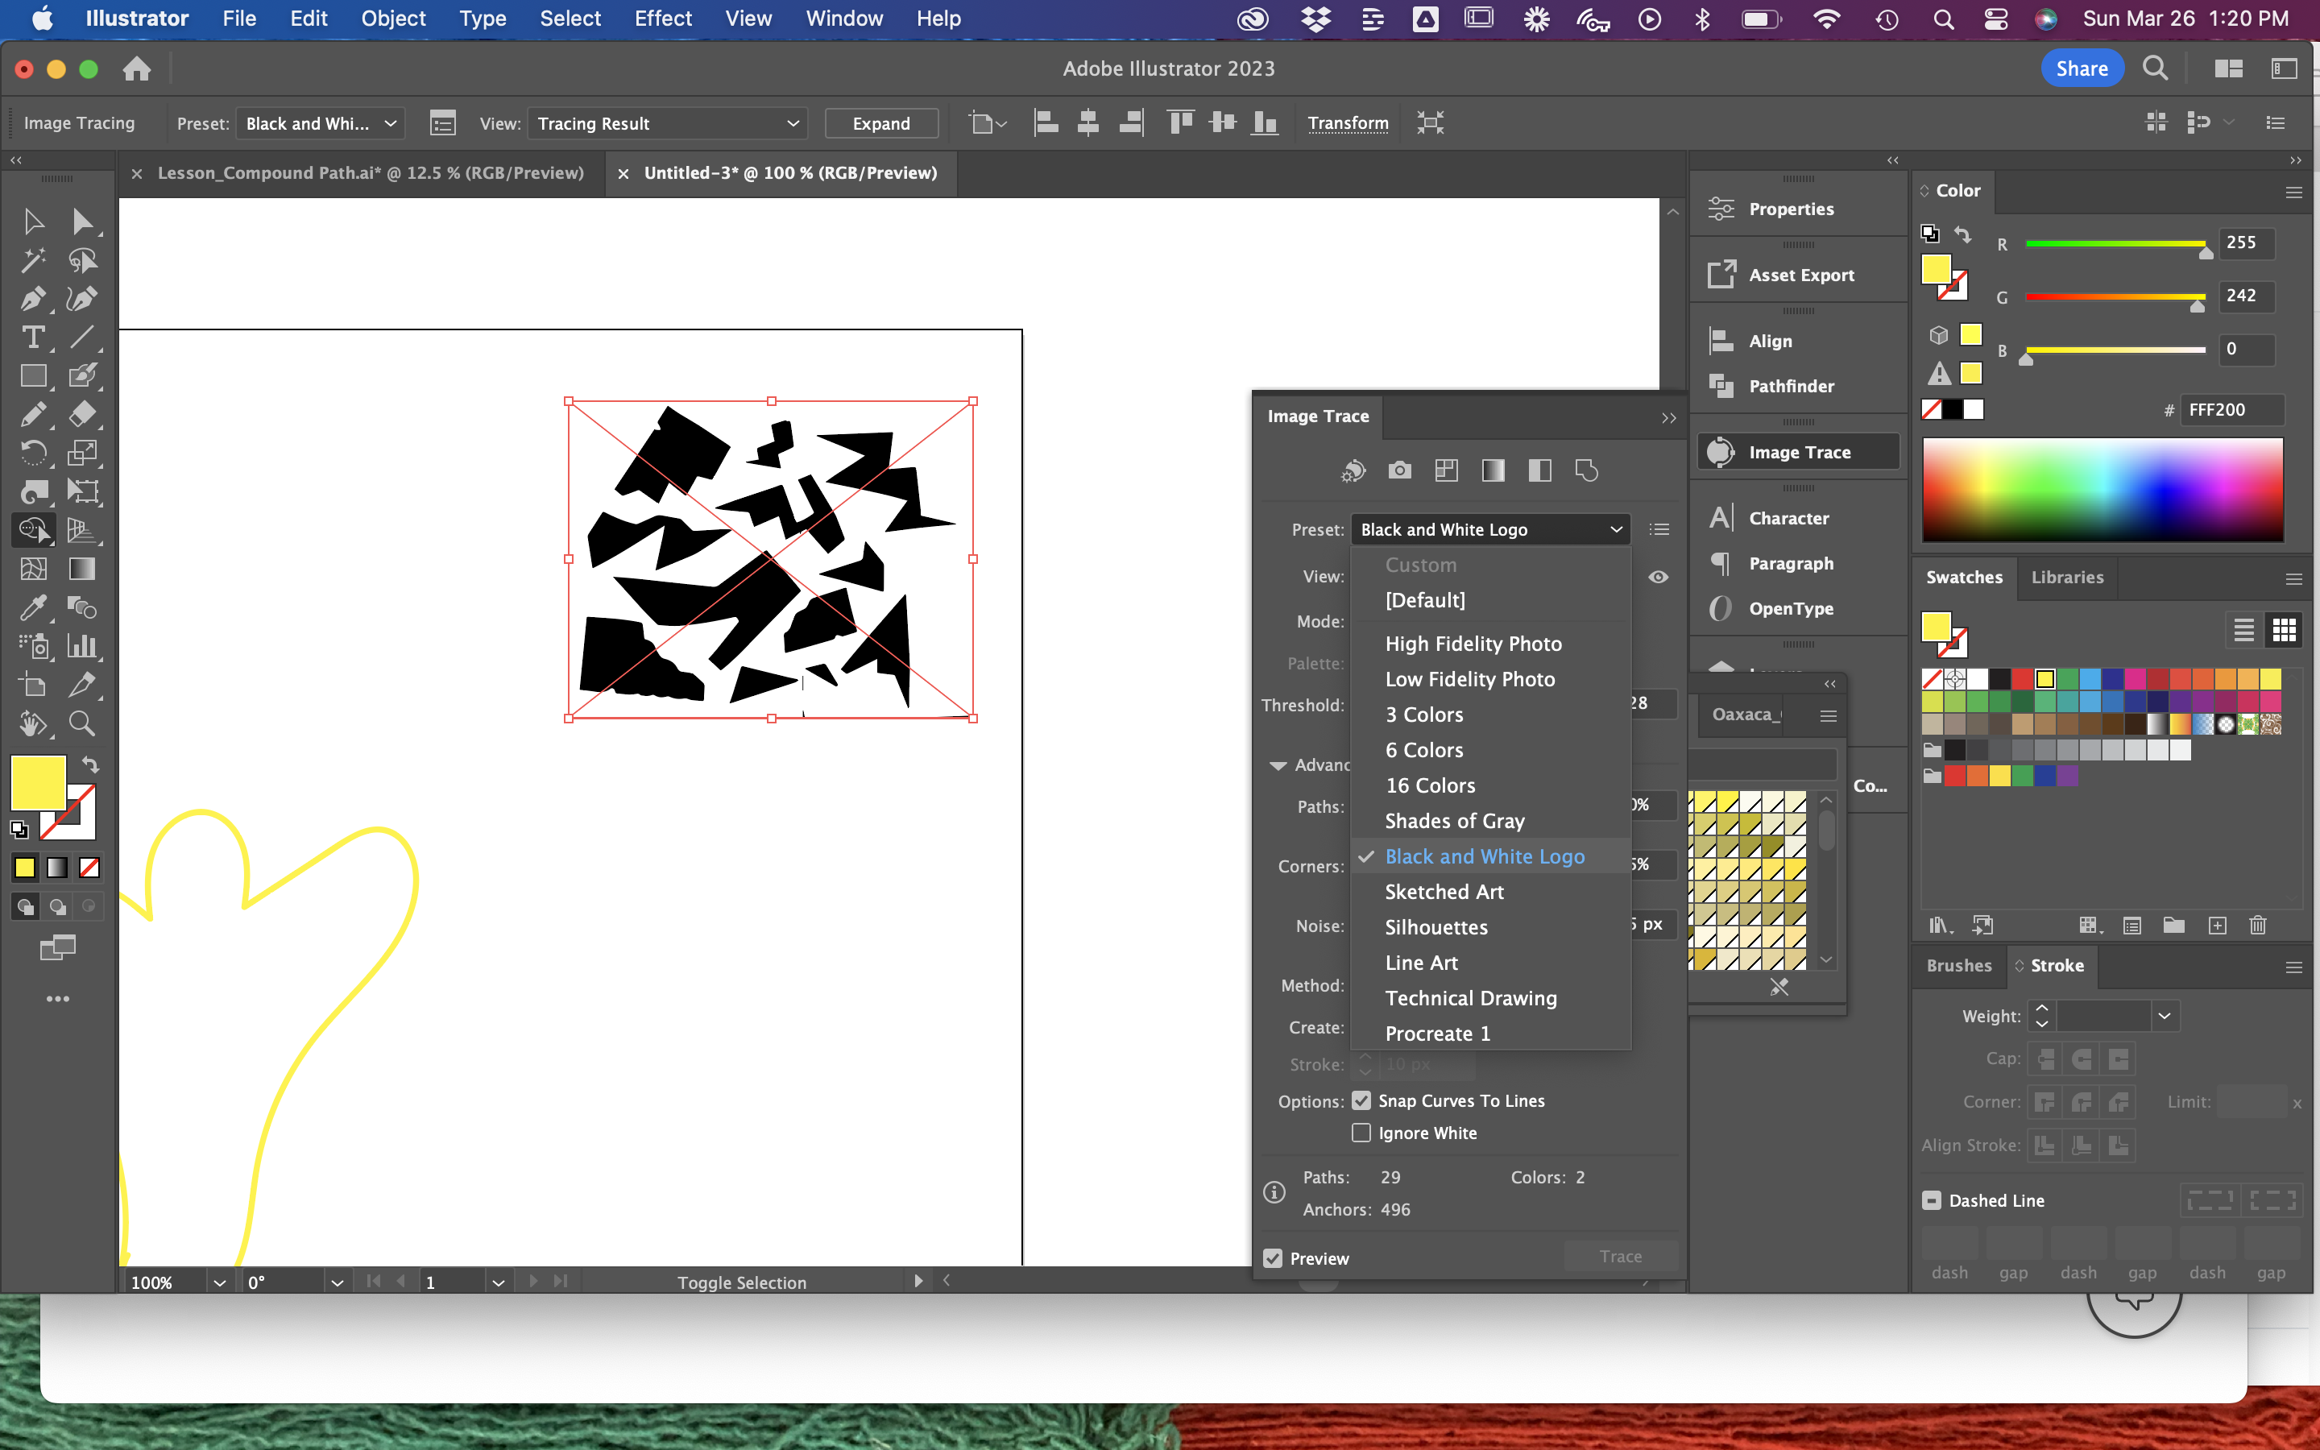Click the RGB color spectrum bar

click(2102, 490)
